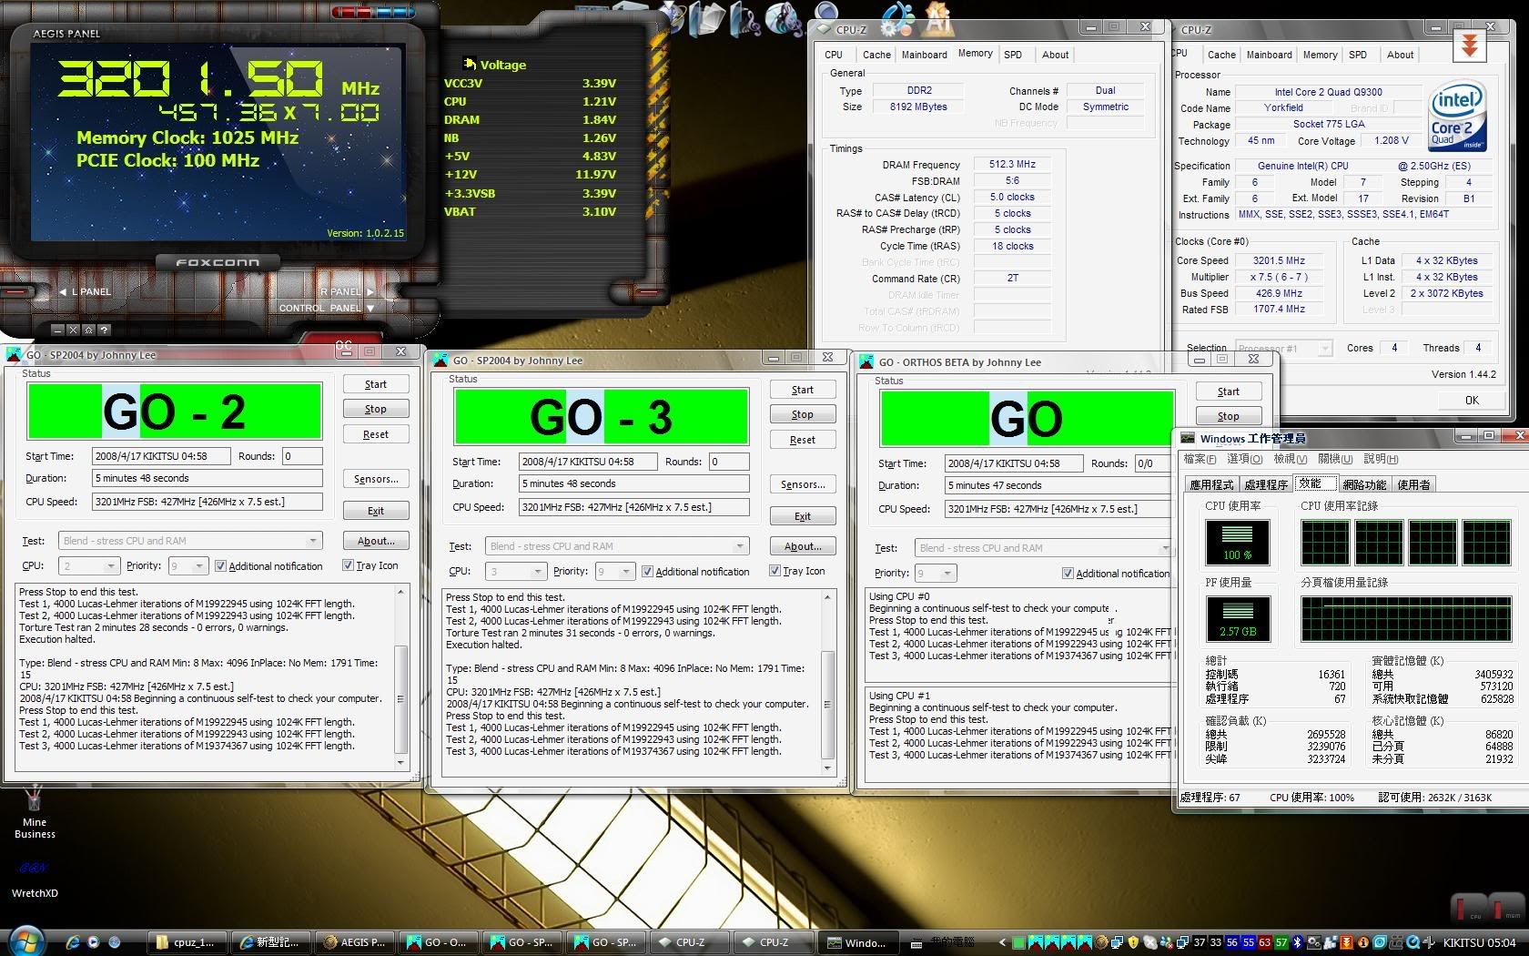Open Test dropdown in ORTHOS window

1044,548
